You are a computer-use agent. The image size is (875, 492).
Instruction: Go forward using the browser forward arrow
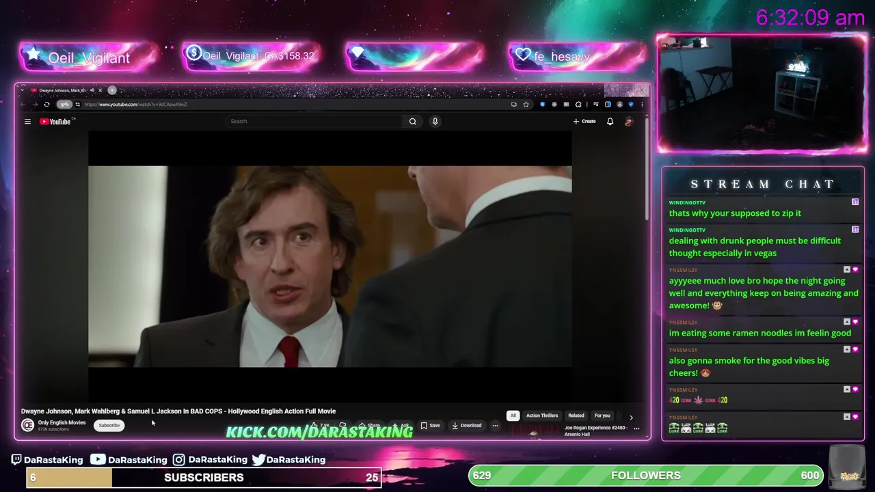click(35, 105)
